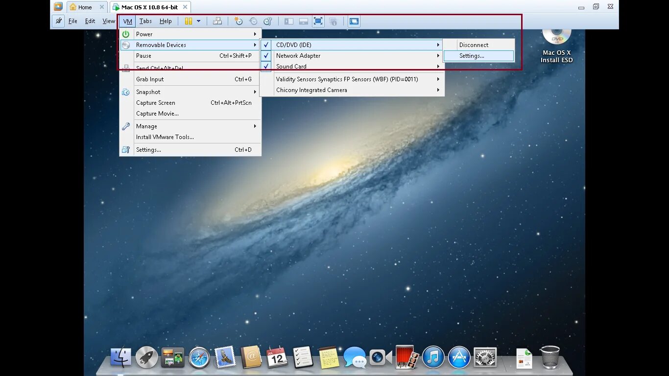Expand the Removable Devices submenu
This screenshot has height=376, width=669.
[x=191, y=45]
